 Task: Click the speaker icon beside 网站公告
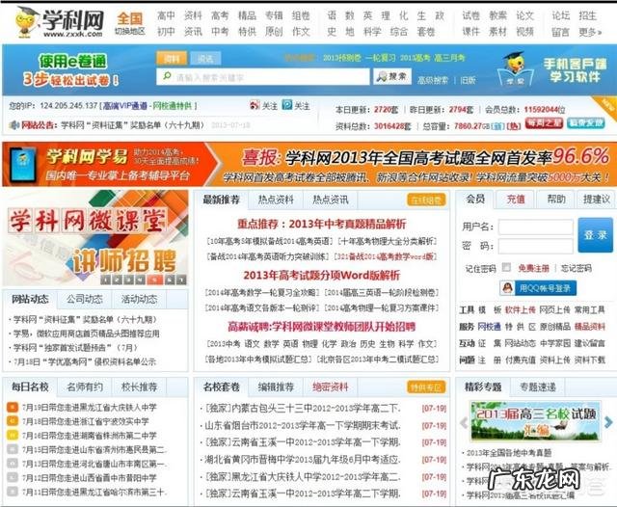14,125
